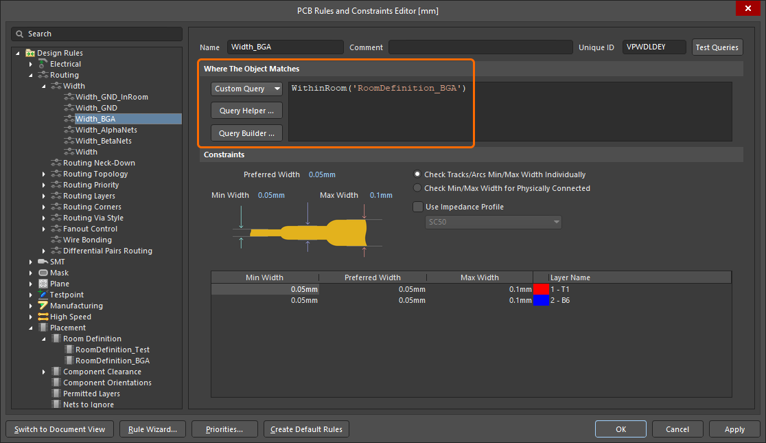Click the Placement category icon

[x=43, y=328]
